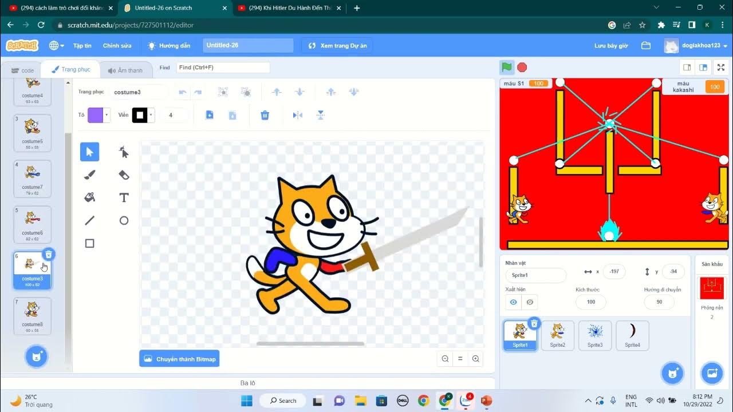Open the Ba lô backpack bar

(x=248, y=383)
